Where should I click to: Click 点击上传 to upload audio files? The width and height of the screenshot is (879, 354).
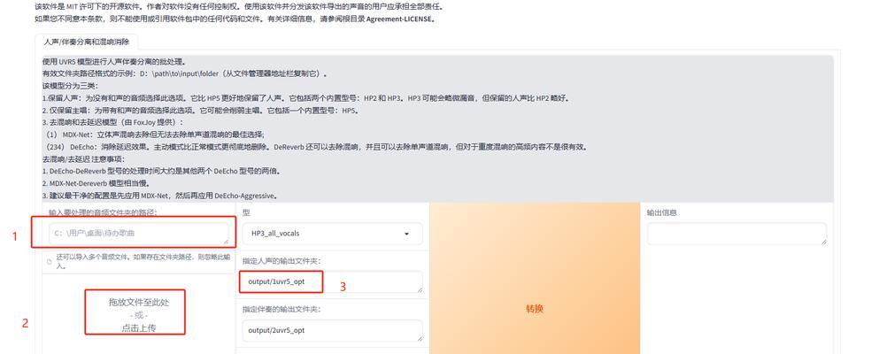(x=139, y=328)
